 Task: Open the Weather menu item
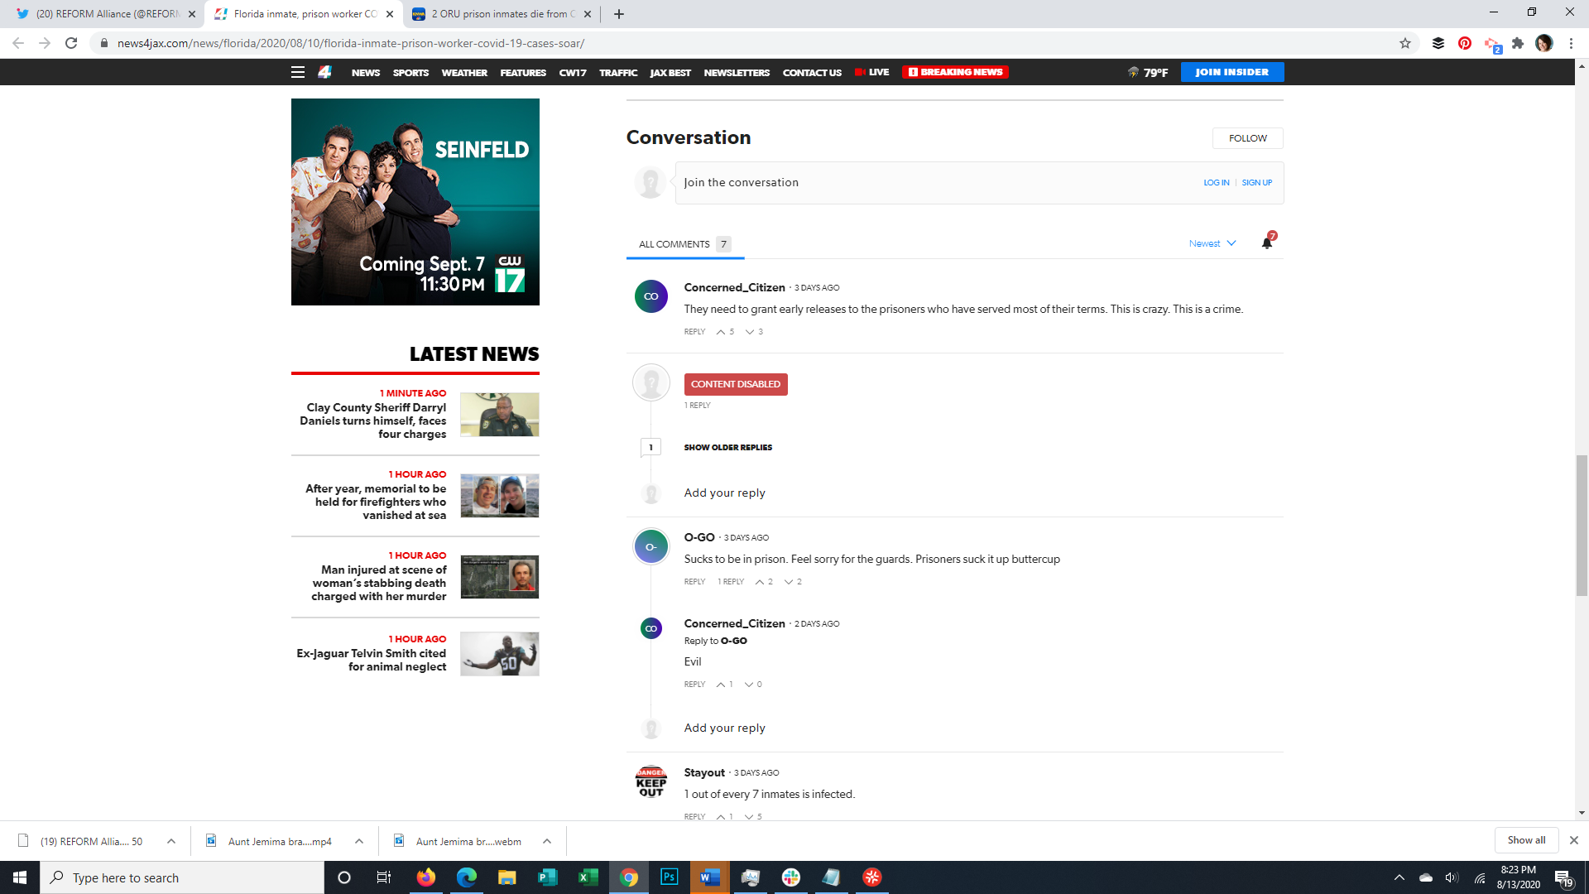coord(463,72)
